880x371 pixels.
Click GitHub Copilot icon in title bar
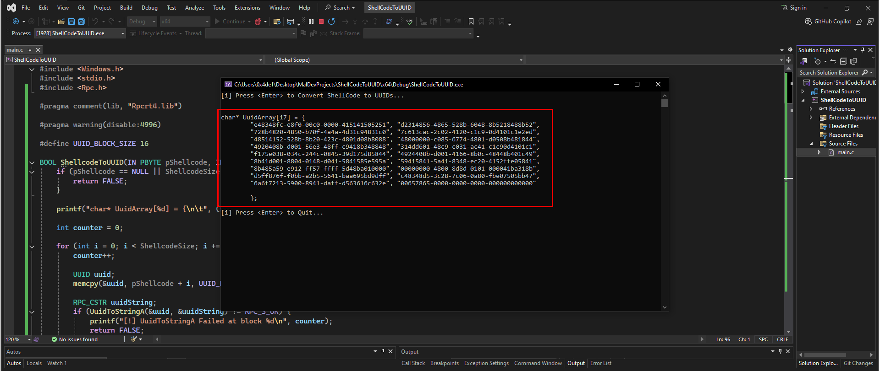pyautogui.click(x=808, y=22)
